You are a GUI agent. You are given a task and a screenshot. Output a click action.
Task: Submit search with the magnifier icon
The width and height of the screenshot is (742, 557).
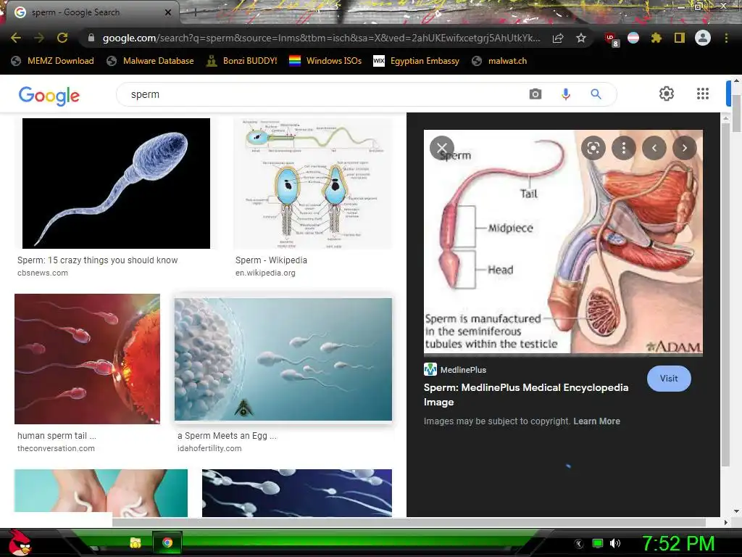coord(596,94)
